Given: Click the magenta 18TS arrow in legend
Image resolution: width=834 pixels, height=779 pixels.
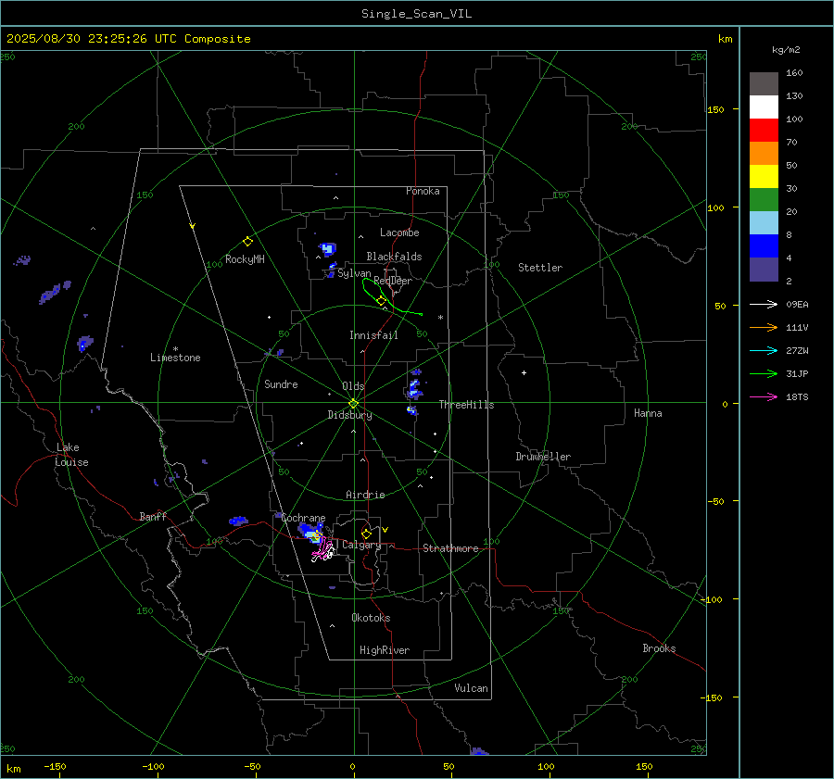Looking at the screenshot, I should 764,396.
